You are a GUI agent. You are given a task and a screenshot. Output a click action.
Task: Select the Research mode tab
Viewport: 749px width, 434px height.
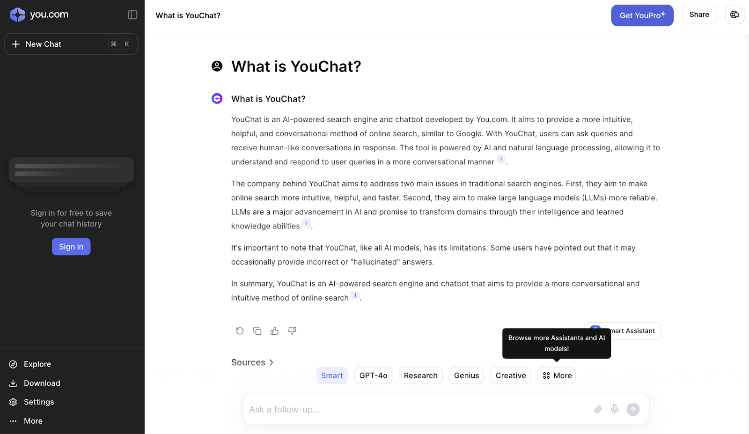point(420,375)
